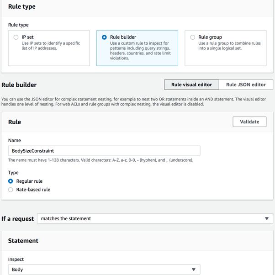Click the IP set card description text
The width and height of the screenshot is (275, 275).
51,46
